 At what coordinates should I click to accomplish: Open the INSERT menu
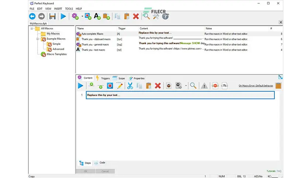[x=58, y=8]
